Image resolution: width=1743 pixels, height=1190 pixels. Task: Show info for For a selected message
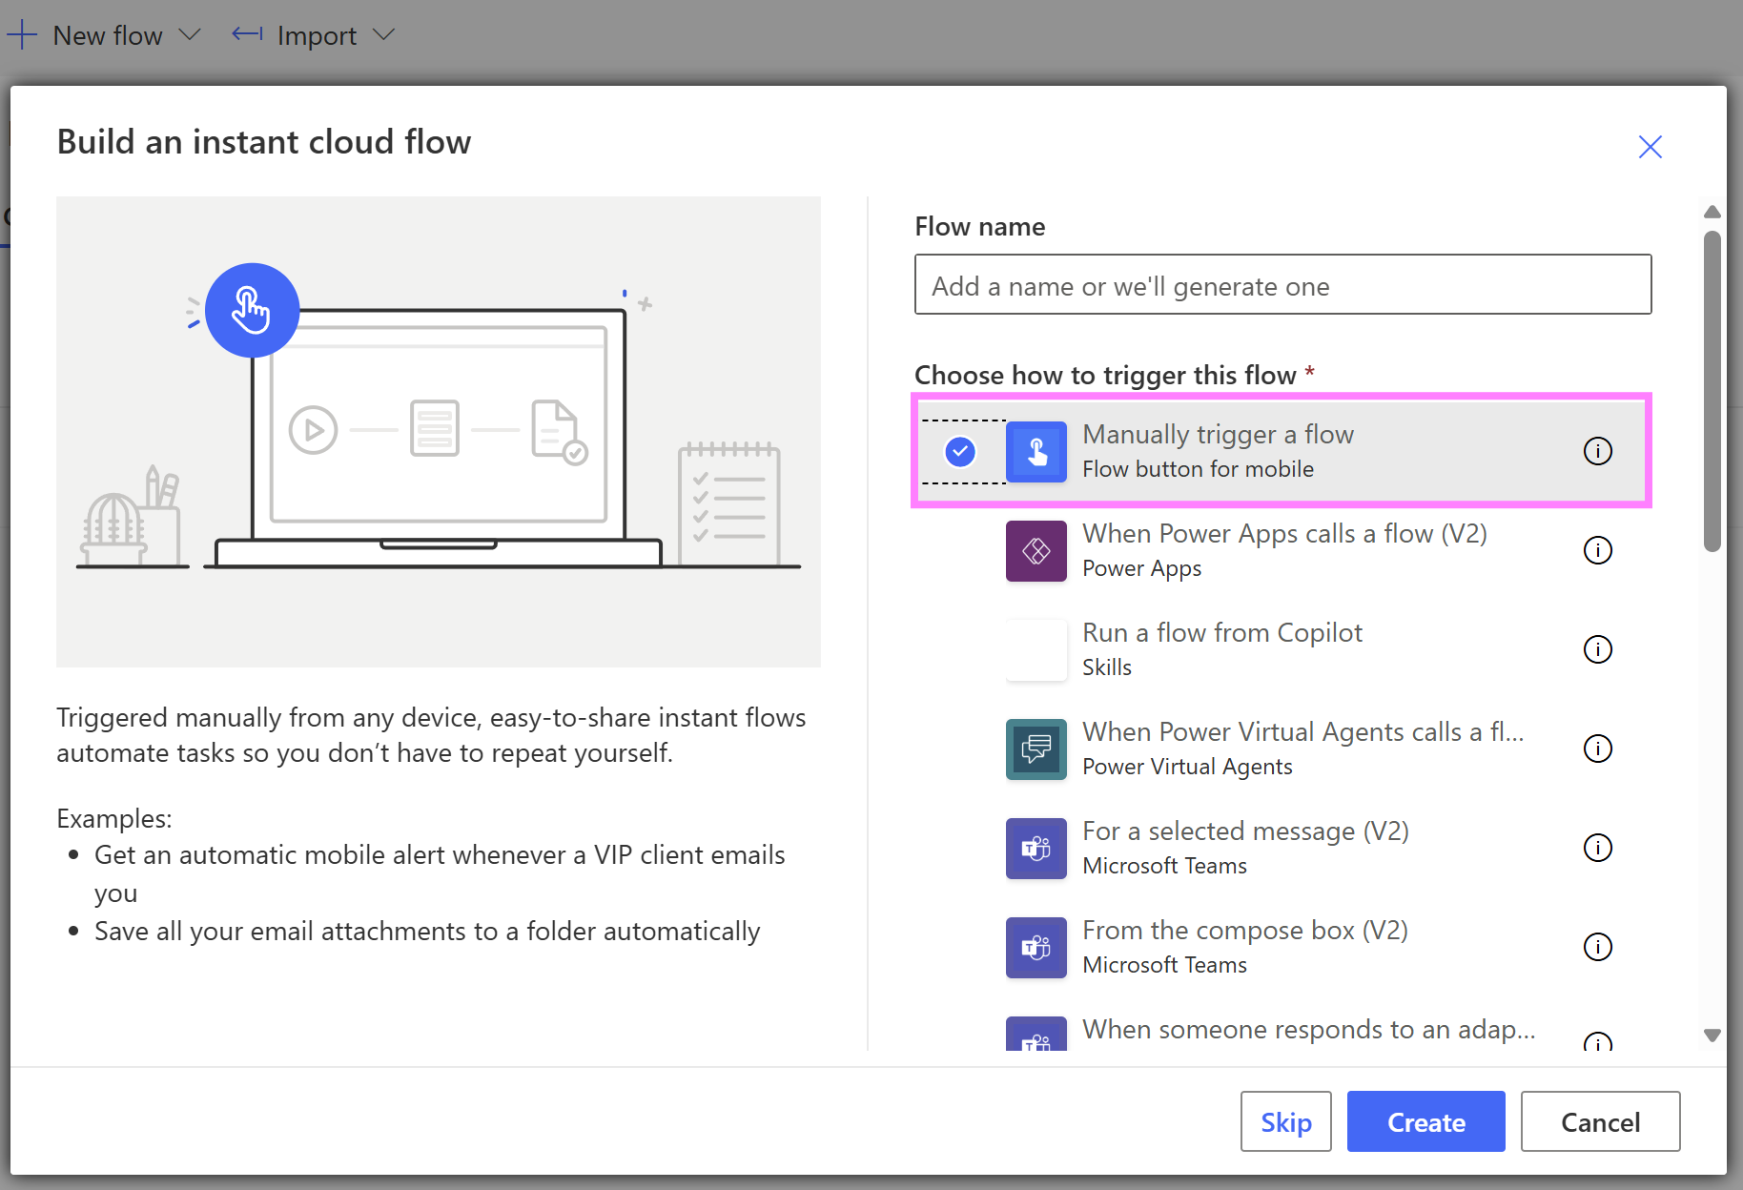coord(1598,848)
